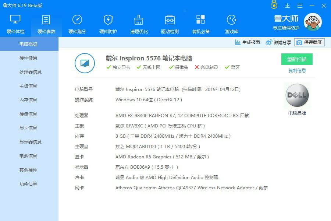The width and height of the screenshot is (331, 221).
Task: Click the green 重新扫描 rescan button
Action: click(297, 59)
